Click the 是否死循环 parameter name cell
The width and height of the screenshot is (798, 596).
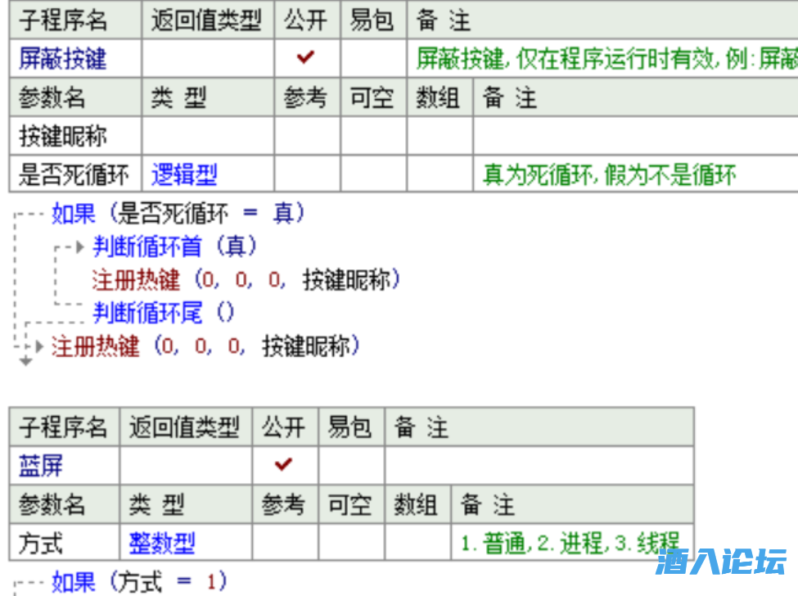pyautogui.click(x=74, y=174)
